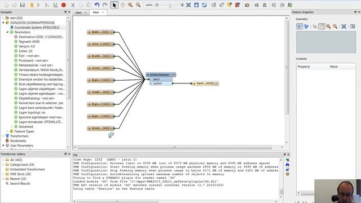Click the red stop translation icon
This screenshot has height=203, width=361.
64,5
